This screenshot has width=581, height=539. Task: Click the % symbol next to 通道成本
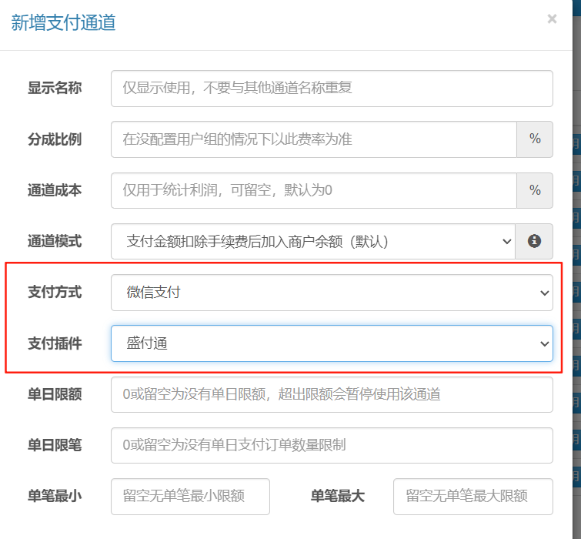click(535, 190)
